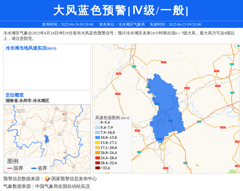Click the 中国气象局全国自动站实况 data source text
The width and height of the screenshot is (243, 191).
pos(62,186)
